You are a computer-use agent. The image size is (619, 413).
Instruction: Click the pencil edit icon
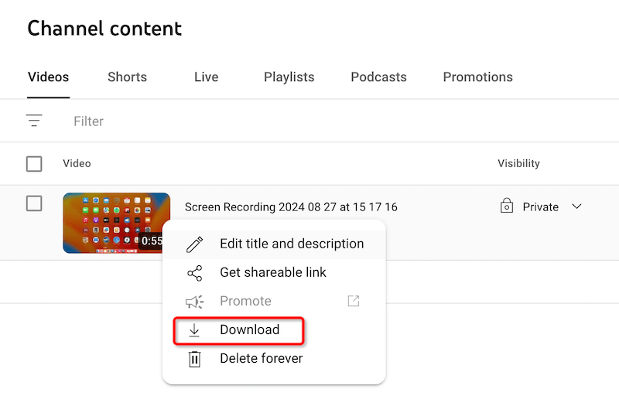coord(195,244)
